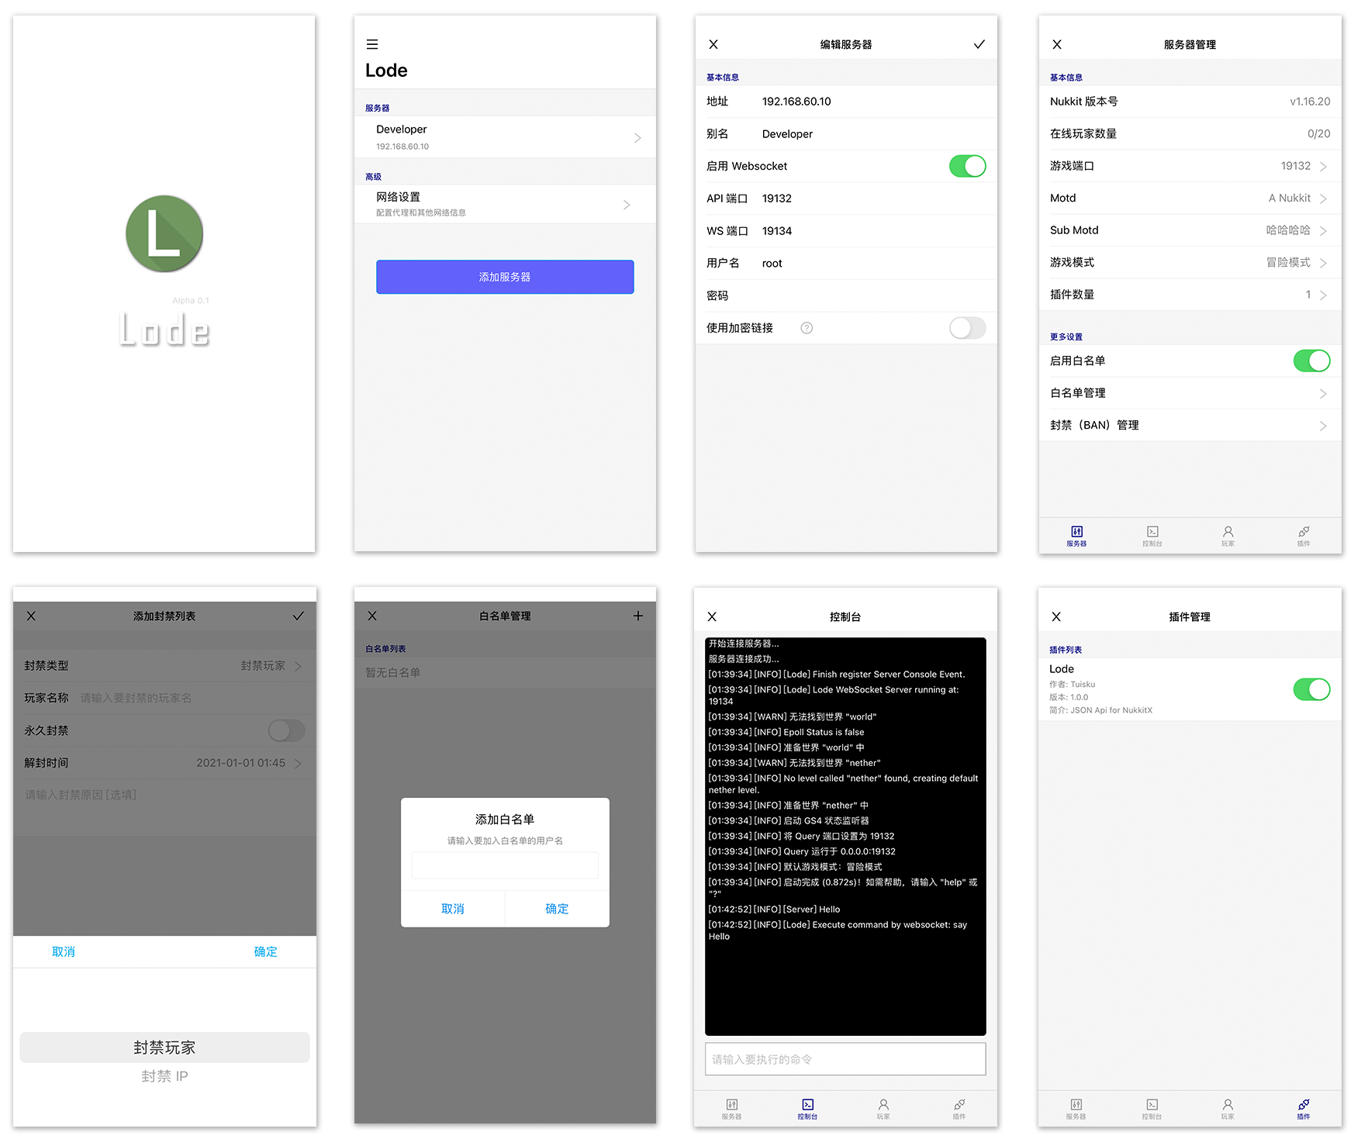The width and height of the screenshot is (1368, 1146).
Task: Switch to 服务器 tab on the 插件管理 screen
Action: (1076, 1108)
